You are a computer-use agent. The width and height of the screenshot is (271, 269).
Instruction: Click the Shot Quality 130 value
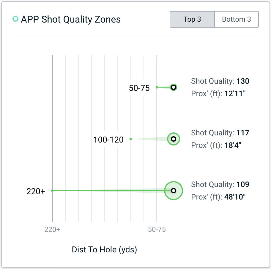point(243,81)
